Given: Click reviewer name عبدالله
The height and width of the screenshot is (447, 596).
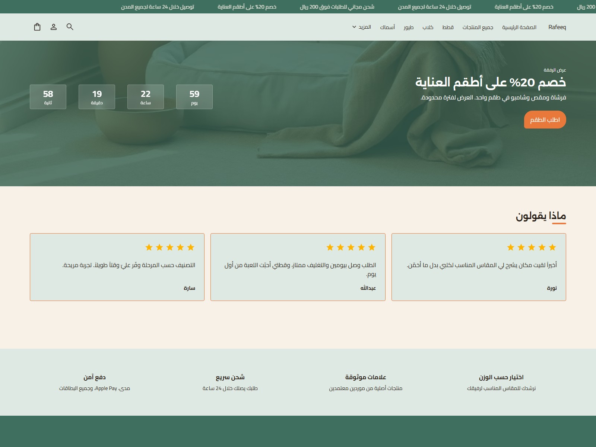Looking at the screenshot, I should tap(368, 288).
